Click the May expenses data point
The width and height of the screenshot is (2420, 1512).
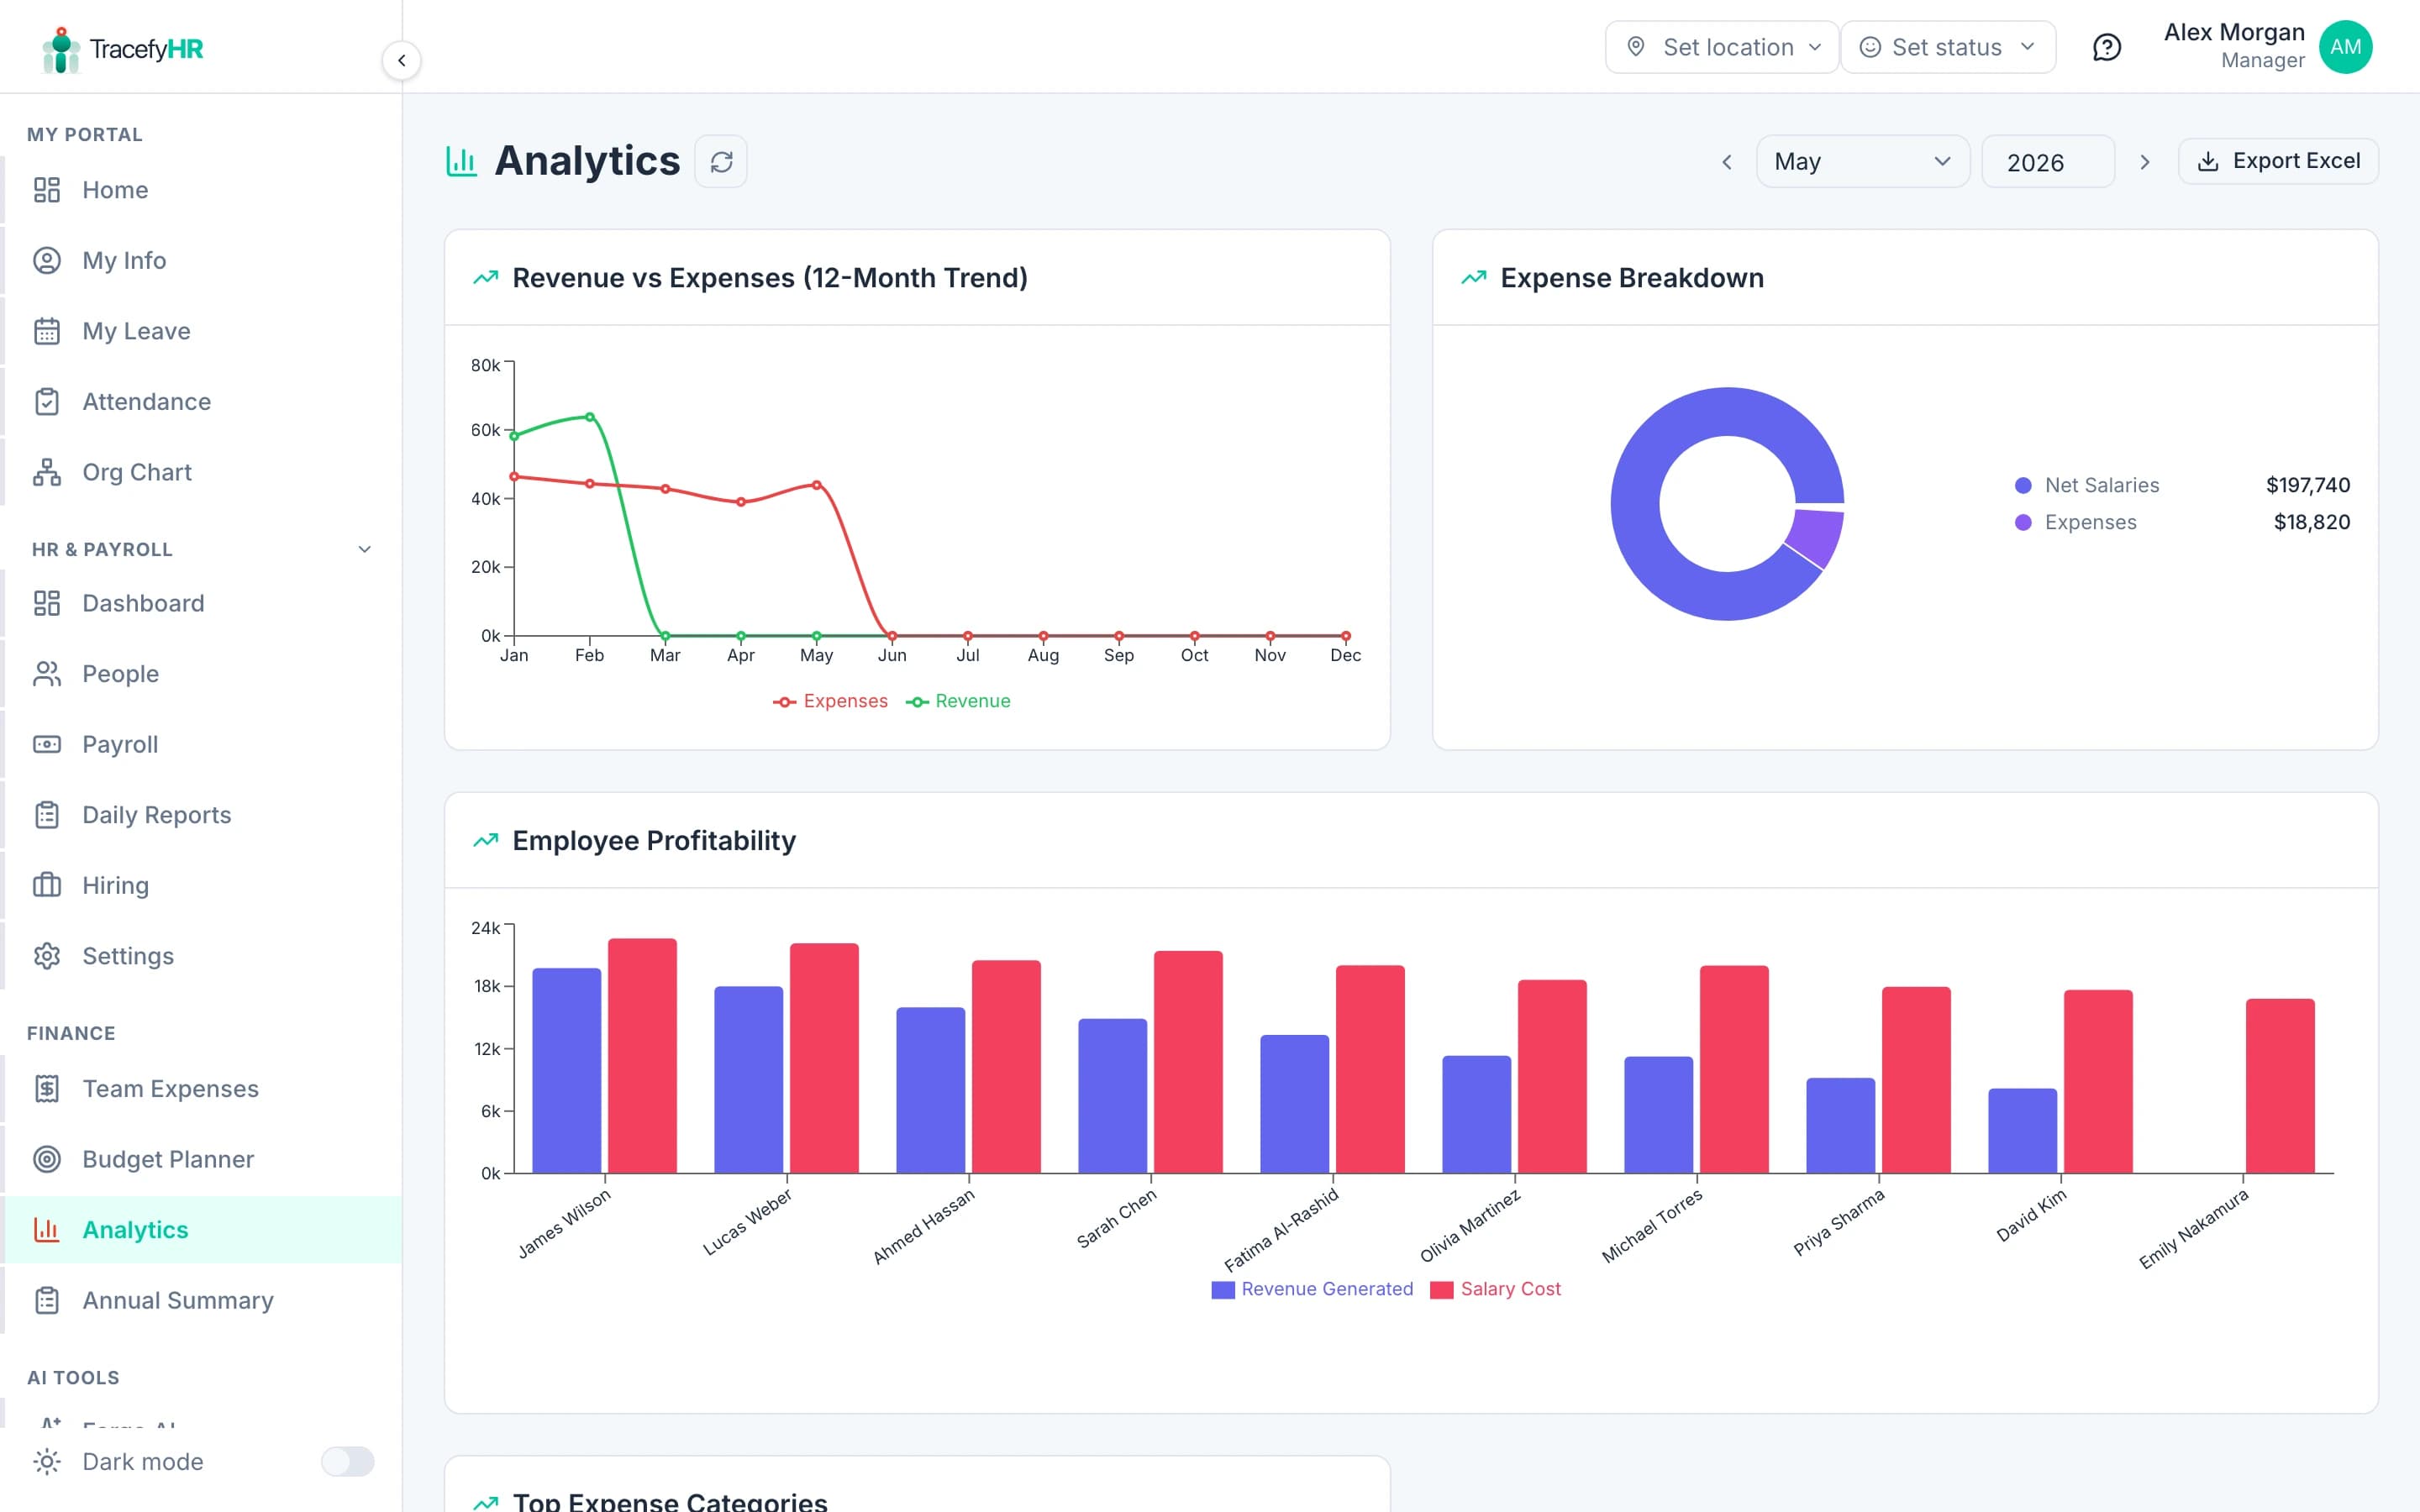pyautogui.click(x=817, y=485)
